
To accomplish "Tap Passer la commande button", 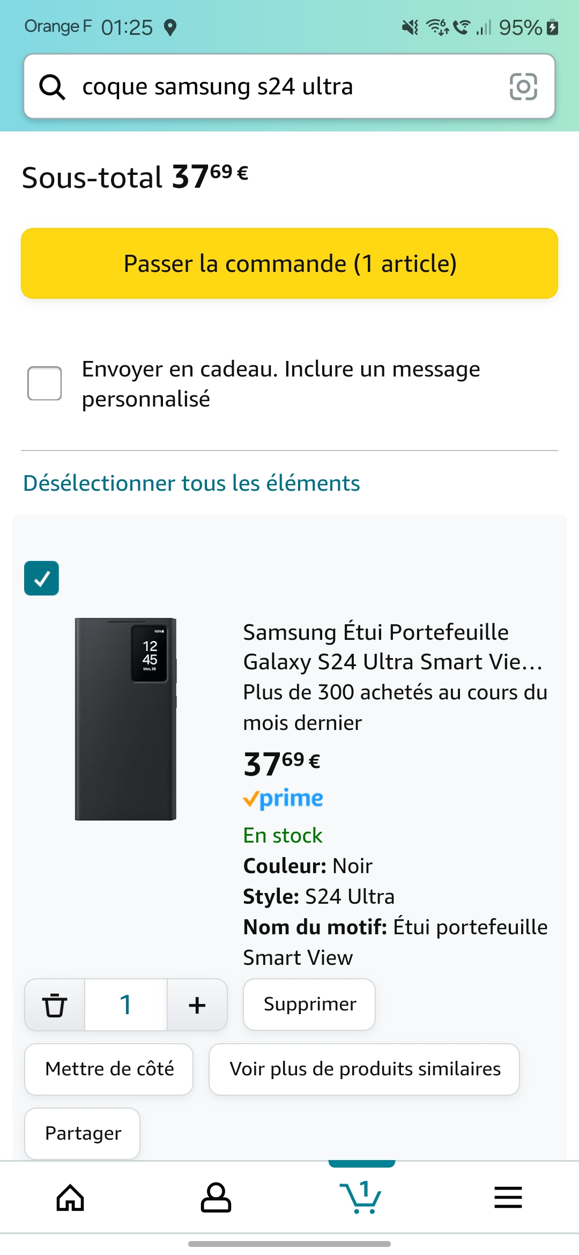I will coord(289,263).
